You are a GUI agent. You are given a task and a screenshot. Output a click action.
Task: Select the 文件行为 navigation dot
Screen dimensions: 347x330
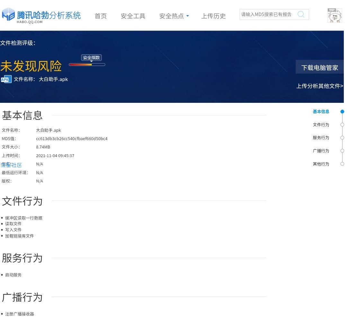coord(343,125)
